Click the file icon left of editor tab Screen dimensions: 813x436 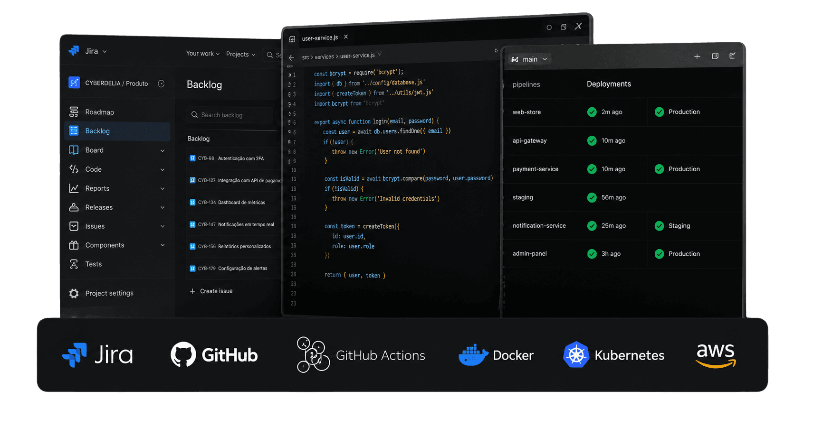[292, 39]
